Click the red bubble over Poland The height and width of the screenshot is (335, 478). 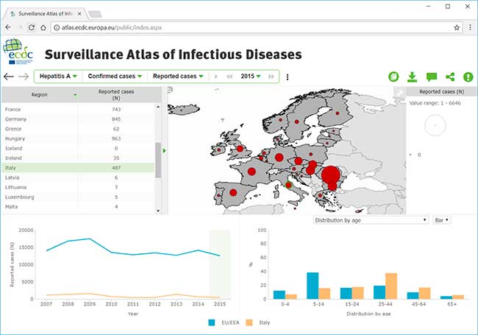tap(310, 154)
